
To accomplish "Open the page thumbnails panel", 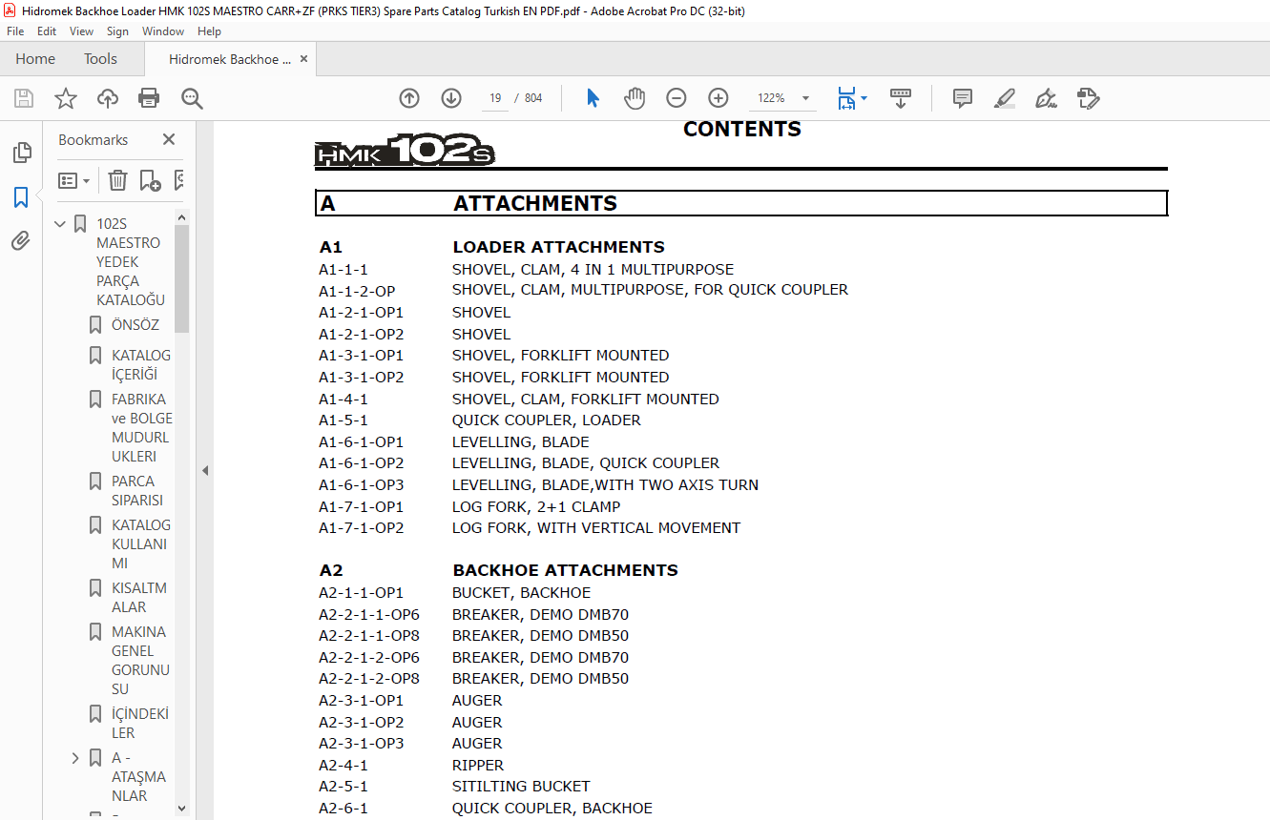I will pos(21,153).
